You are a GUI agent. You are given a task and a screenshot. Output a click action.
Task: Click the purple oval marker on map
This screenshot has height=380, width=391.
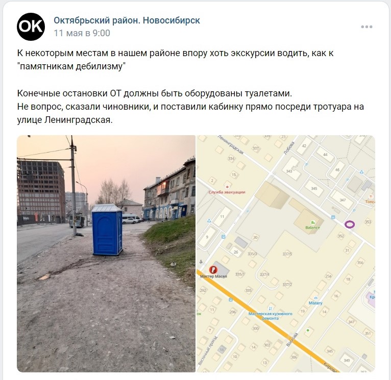point(350,224)
